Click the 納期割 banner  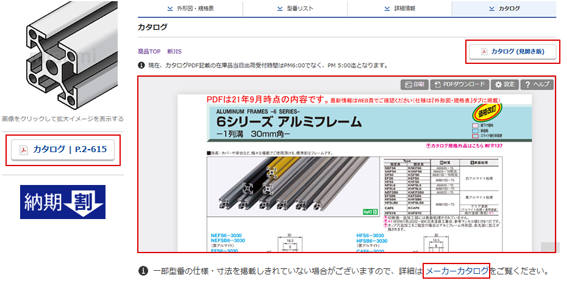(63, 202)
